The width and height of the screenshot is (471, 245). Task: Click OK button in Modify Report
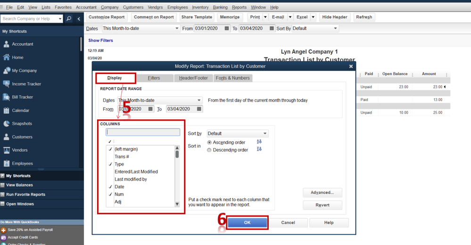pos(247,222)
